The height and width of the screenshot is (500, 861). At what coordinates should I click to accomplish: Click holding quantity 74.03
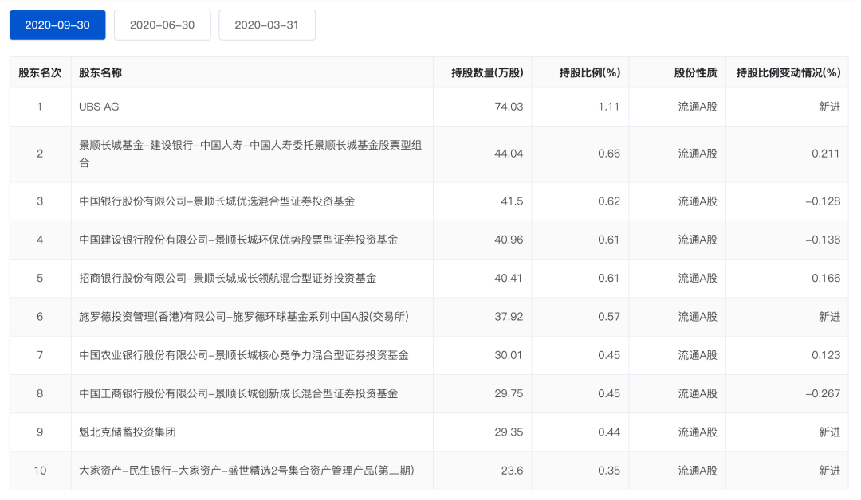pyautogui.click(x=509, y=107)
